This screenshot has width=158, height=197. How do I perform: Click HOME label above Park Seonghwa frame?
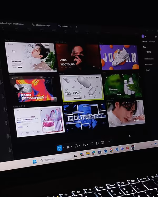pos(12,74)
